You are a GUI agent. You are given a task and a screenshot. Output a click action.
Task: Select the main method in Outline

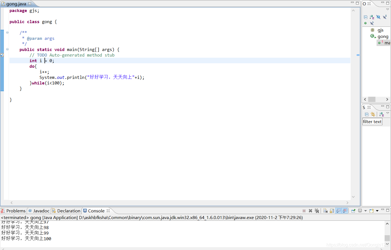coord(384,43)
